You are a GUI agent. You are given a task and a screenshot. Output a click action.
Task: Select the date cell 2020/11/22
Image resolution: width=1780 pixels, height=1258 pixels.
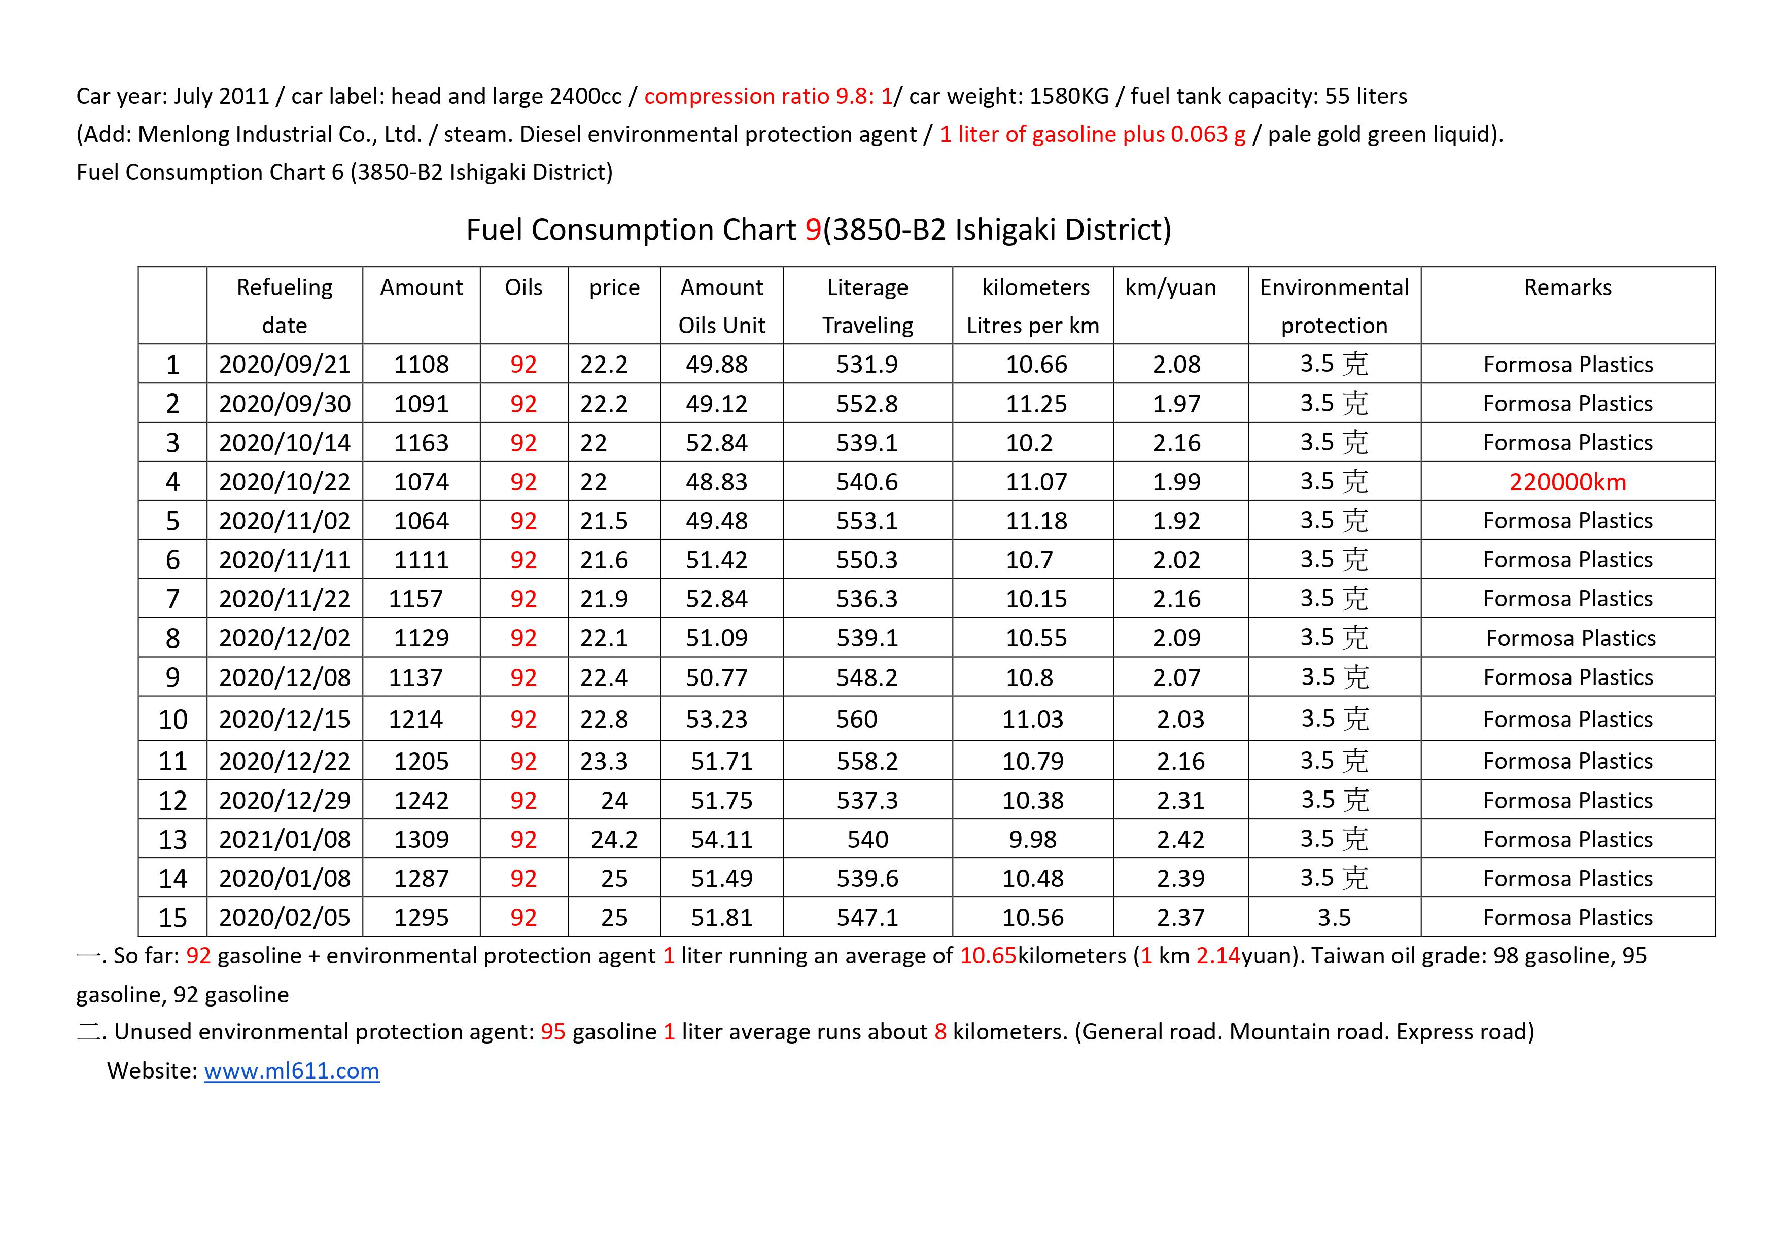pos(285,599)
